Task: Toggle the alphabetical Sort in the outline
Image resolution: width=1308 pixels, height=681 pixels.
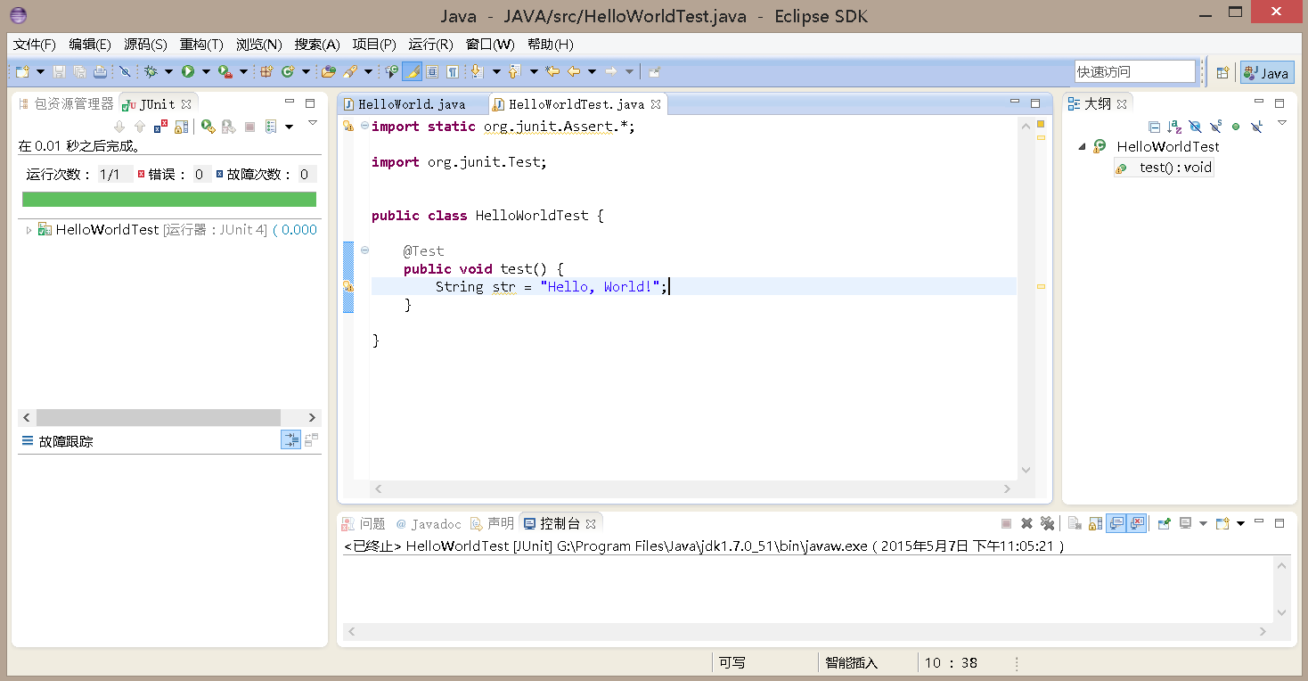Action: click(1174, 127)
